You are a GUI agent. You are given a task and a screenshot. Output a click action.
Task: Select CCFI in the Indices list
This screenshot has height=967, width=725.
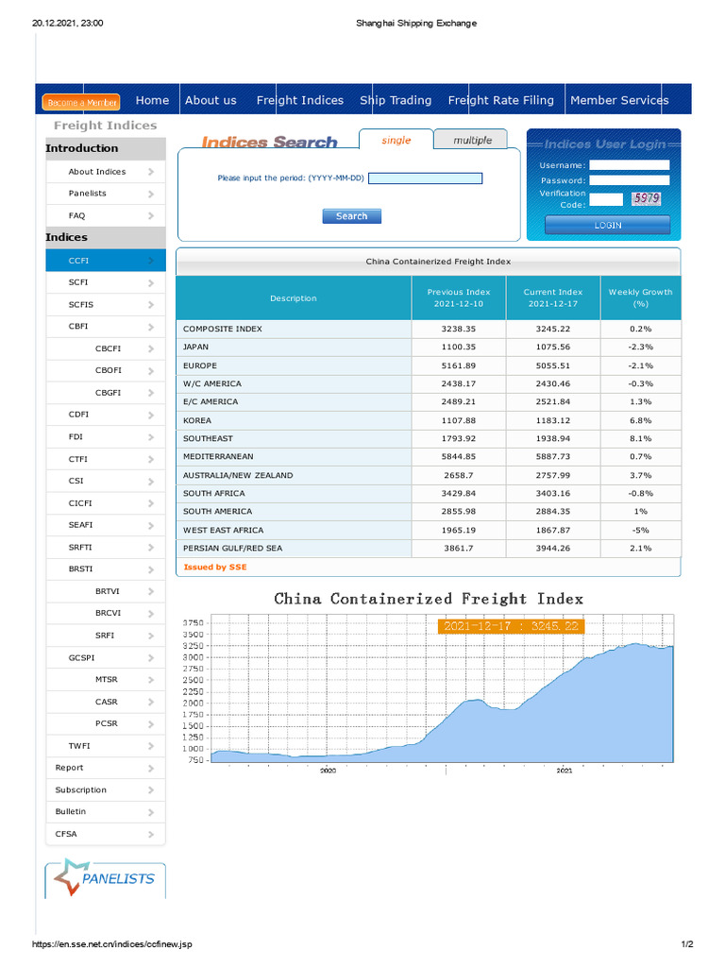click(x=106, y=261)
